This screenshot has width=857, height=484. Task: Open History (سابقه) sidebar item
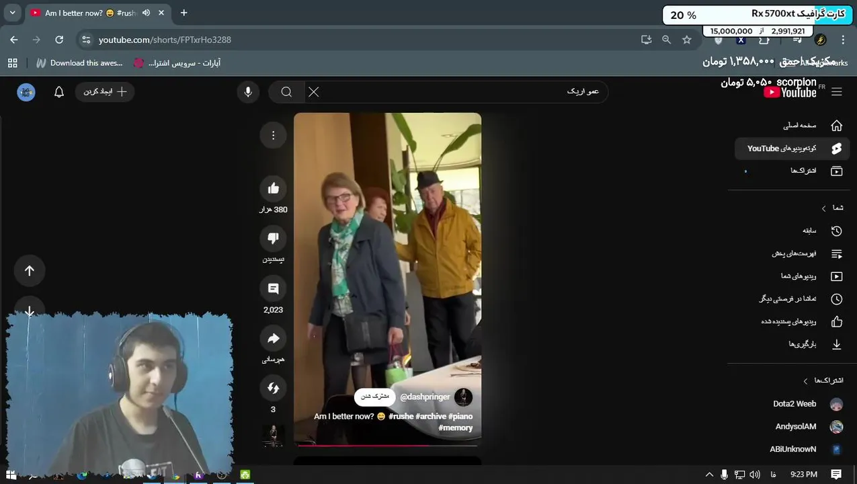click(791, 231)
